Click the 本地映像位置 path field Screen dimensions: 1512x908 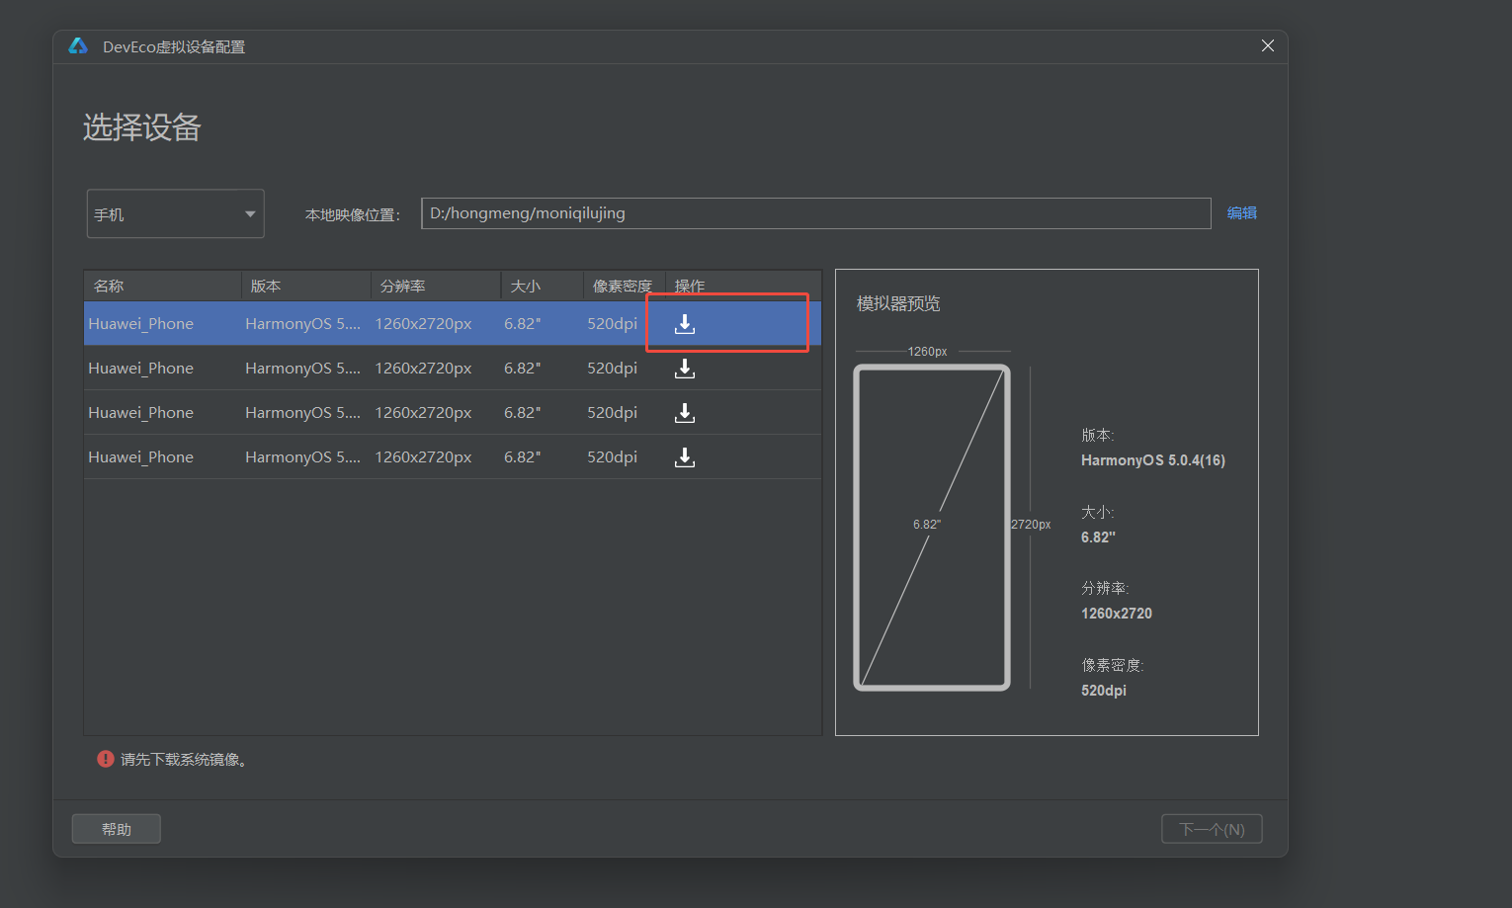pos(816,213)
